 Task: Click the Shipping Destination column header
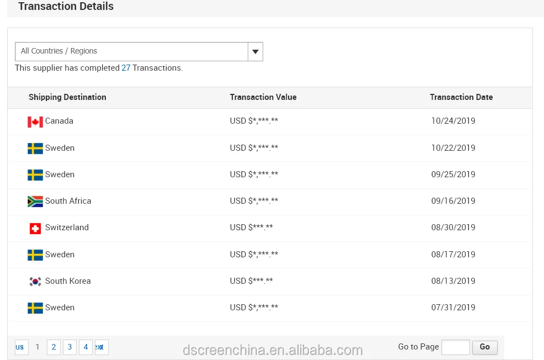[67, 97]
